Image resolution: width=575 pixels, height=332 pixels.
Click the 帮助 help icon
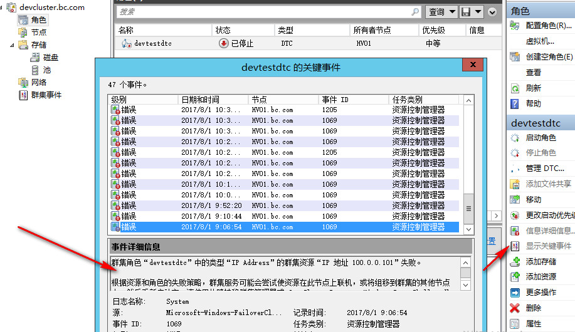pos(515,104)
